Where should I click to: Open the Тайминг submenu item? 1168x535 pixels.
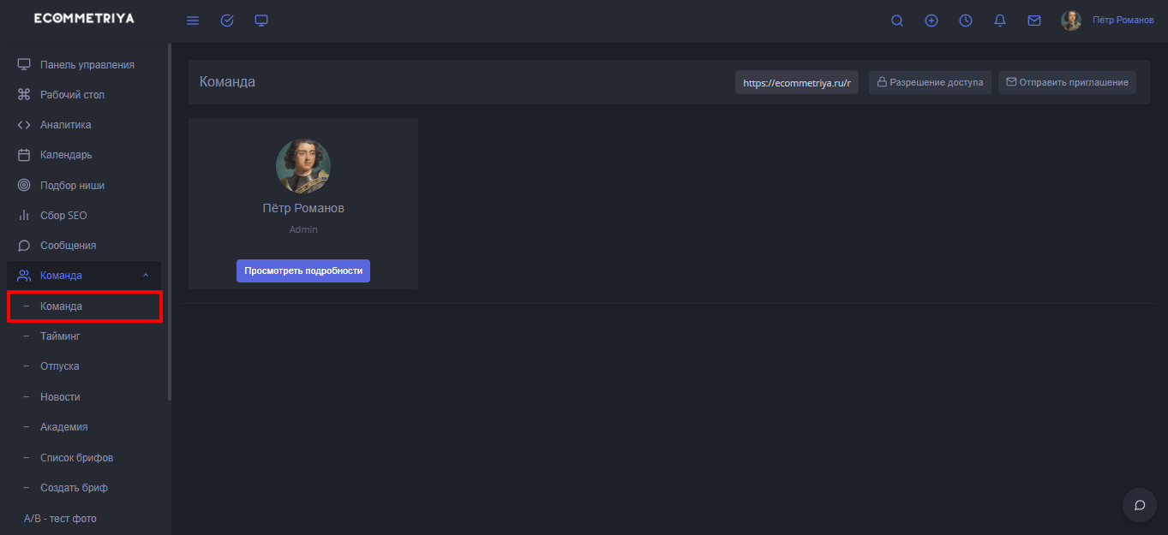[x=60, y=336]
